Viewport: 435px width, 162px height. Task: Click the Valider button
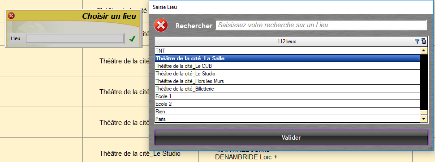click(291, 137)
